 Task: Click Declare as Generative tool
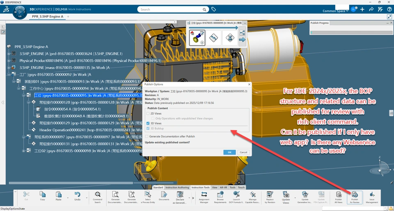click(x=180, y=197)
